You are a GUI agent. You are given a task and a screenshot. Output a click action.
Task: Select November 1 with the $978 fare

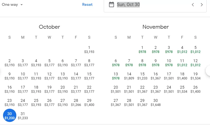(142, 49)
